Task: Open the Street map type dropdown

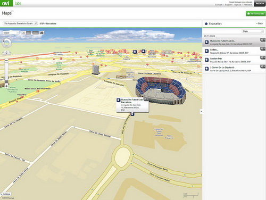Action: pos(11,33)
